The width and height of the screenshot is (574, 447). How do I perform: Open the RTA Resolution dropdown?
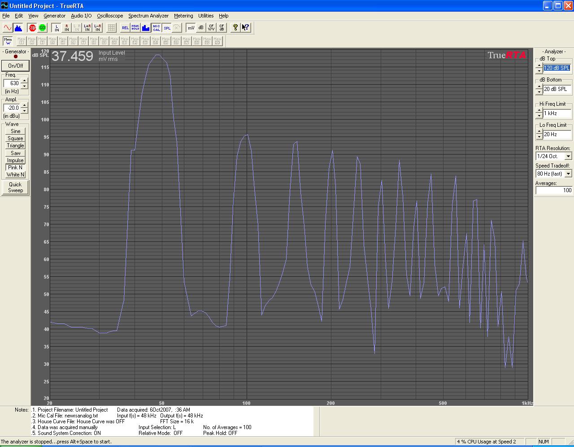click(568, 156)
